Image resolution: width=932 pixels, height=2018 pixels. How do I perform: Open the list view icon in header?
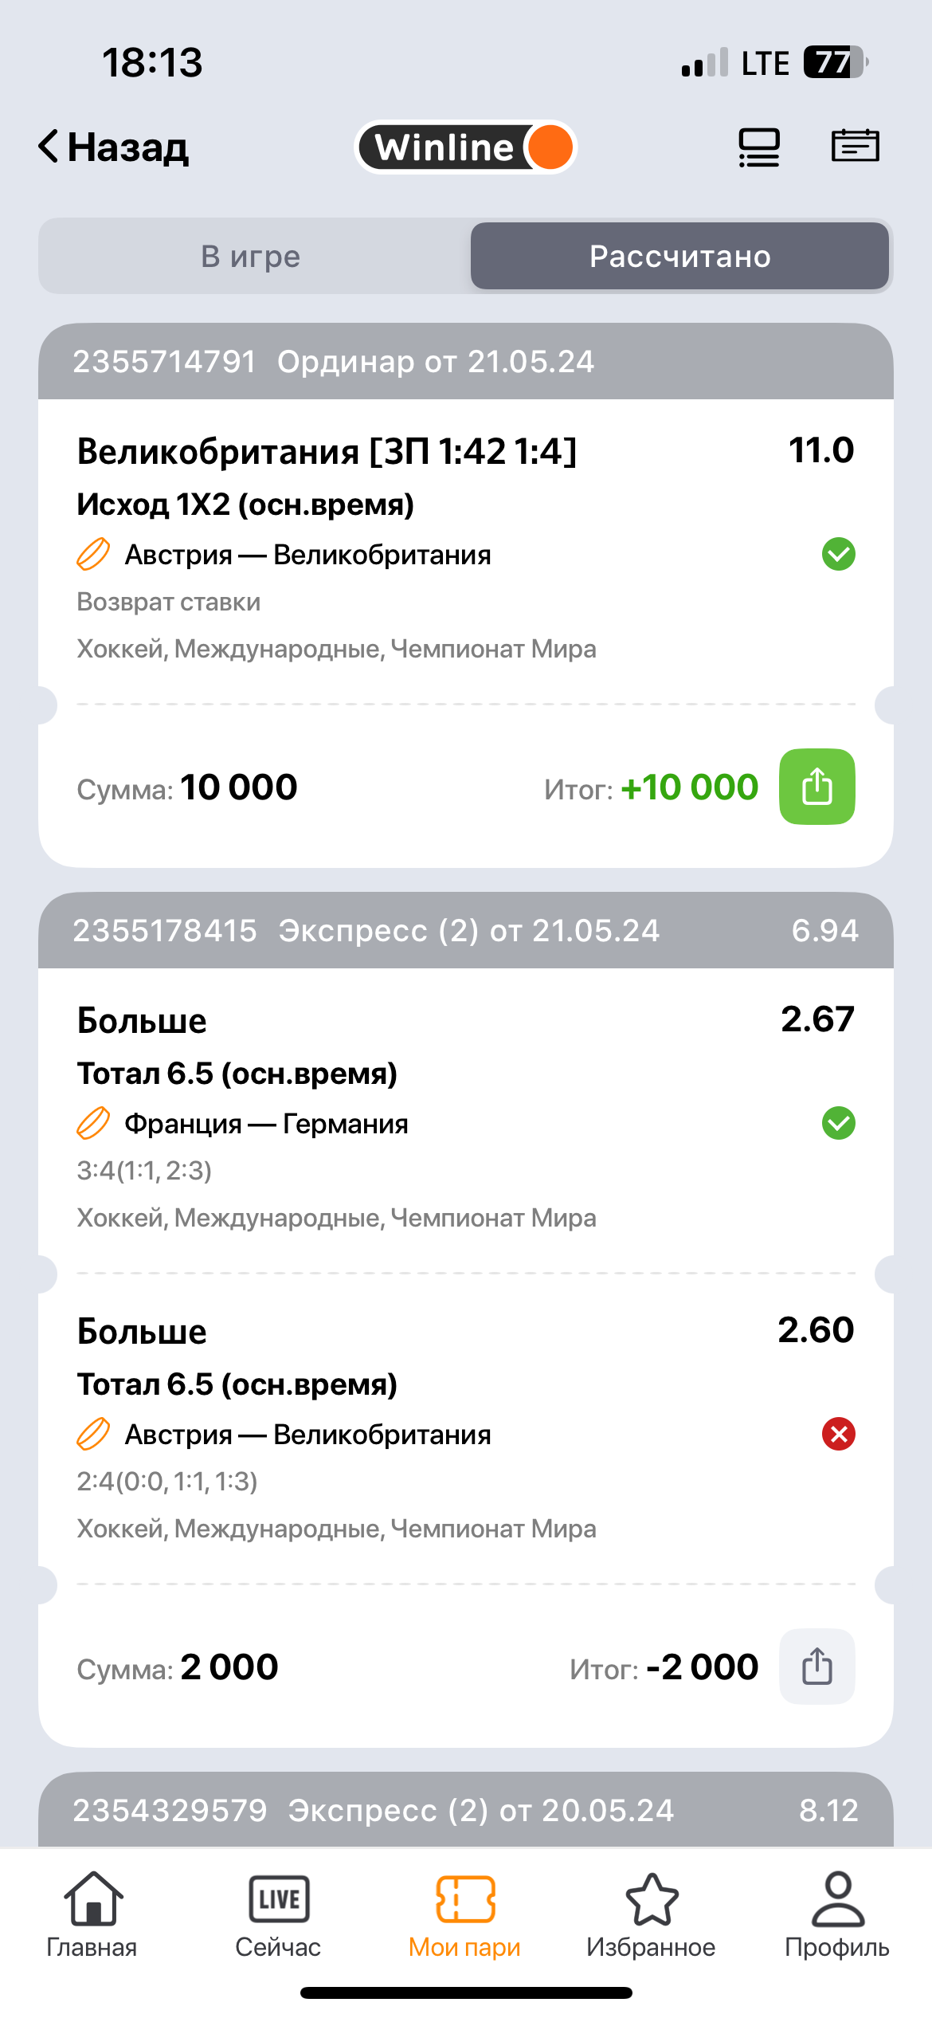[x=758, y=147]
